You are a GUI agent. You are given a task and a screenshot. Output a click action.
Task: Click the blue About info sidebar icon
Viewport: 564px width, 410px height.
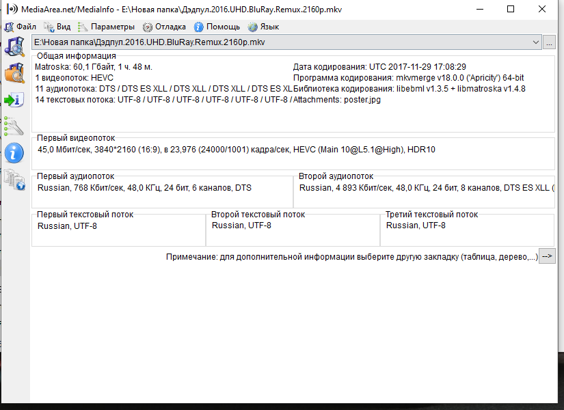point(14,152)
